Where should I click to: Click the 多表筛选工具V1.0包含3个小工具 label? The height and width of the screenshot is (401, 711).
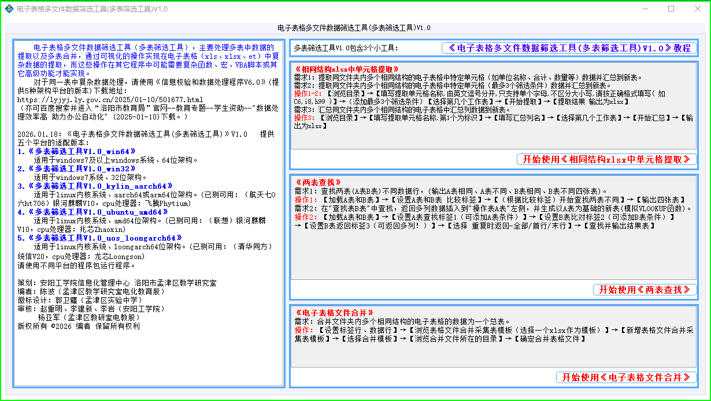click(x=346, y=48)
